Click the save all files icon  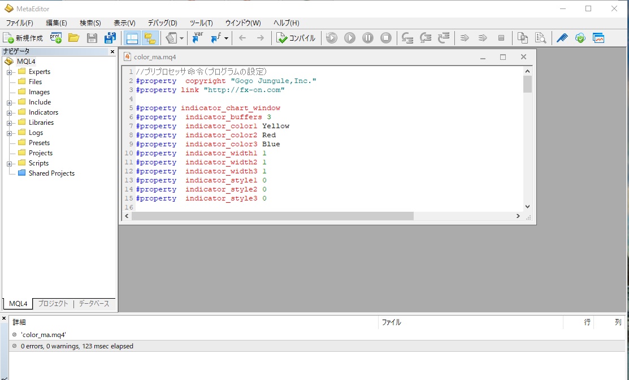click(110, 38)
